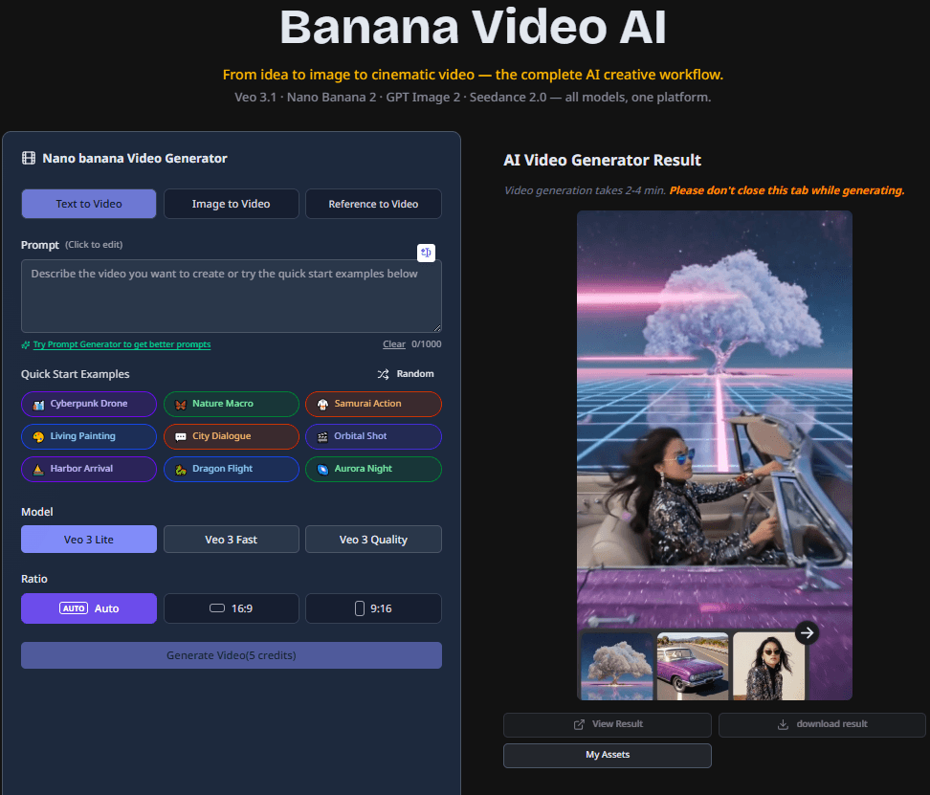The height and width of the screenshot is (795, 930).
Task: Select the cloud tree thumbnail
Action: pos(617,667)
